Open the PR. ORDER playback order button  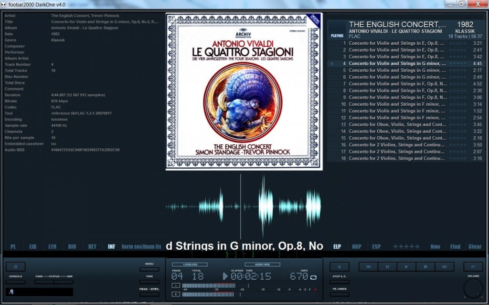(340, 294)
